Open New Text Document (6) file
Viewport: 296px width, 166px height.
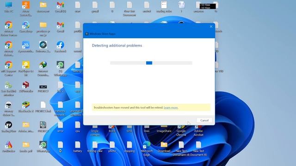[198, 148]
